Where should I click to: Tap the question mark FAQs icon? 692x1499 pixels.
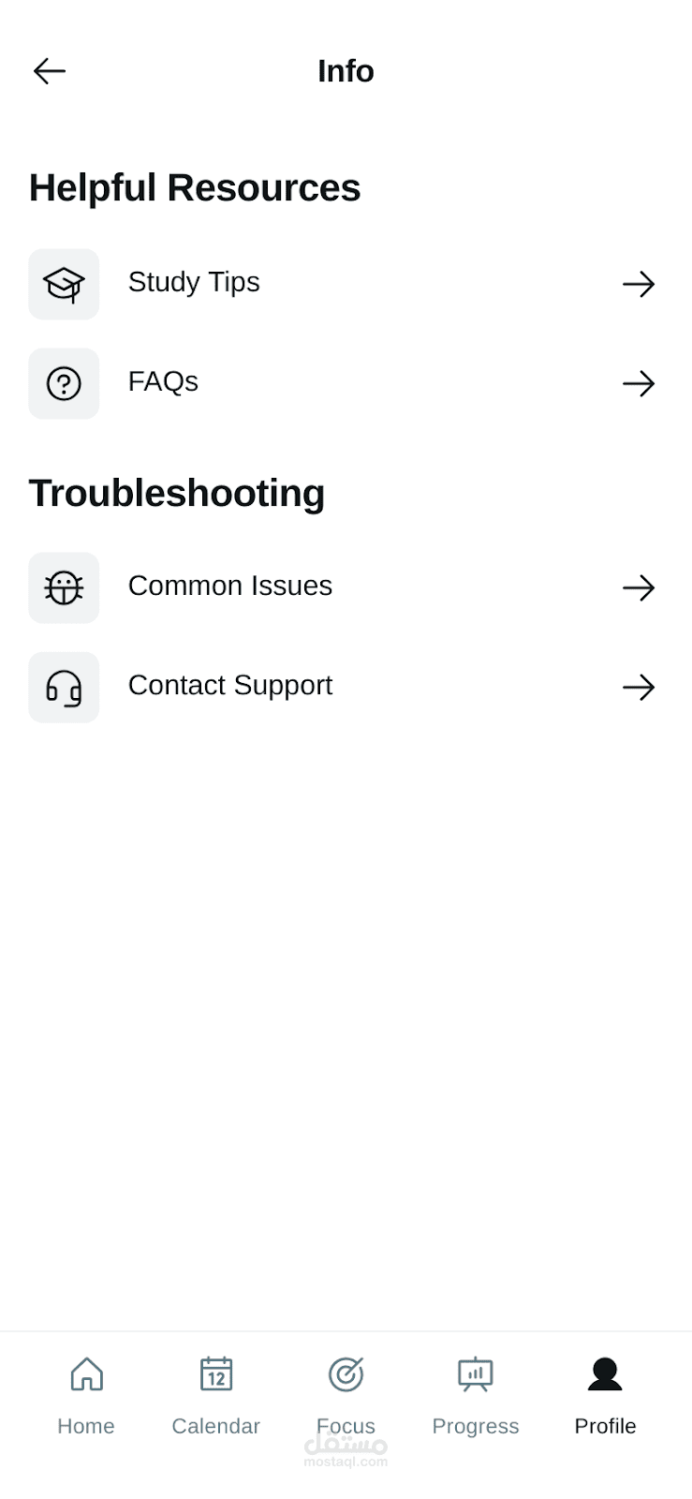tap(64, 383)
